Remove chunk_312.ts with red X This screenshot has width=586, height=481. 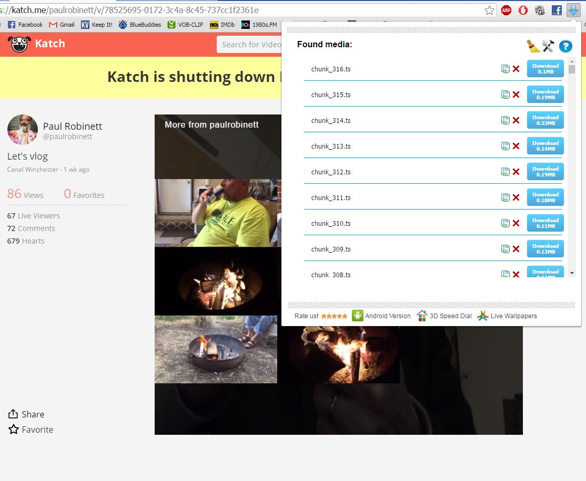(x=516, y=172)
